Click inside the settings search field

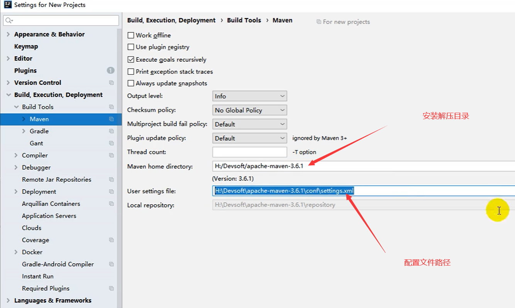coord(61,20)
